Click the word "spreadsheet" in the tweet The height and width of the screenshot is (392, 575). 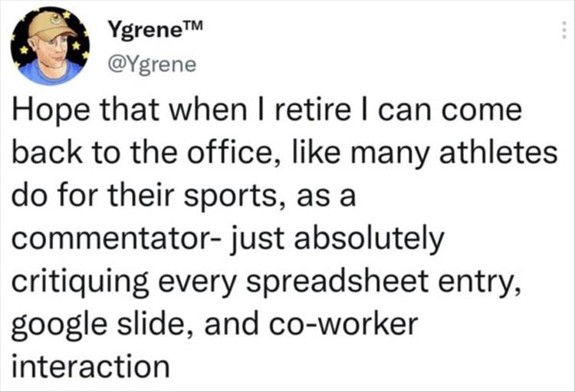pos(337,282)
